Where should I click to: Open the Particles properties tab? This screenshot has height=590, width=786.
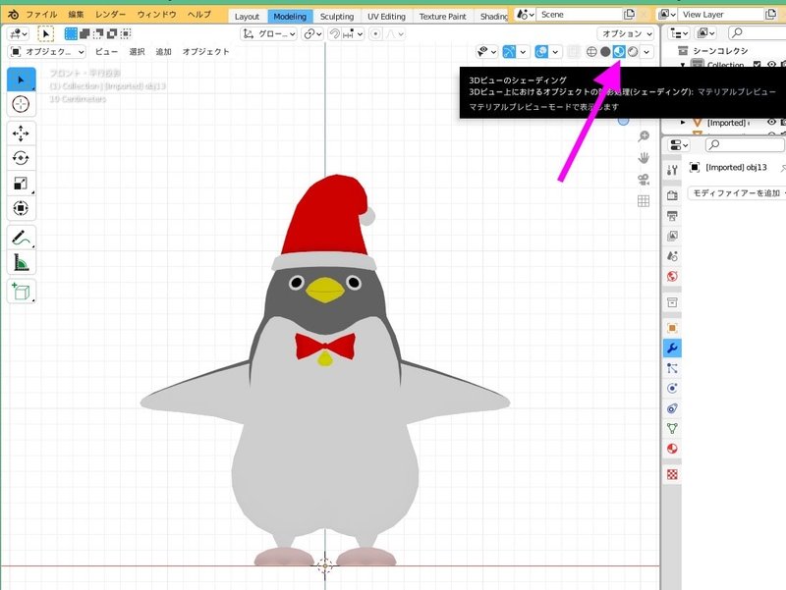pos(672,368)
